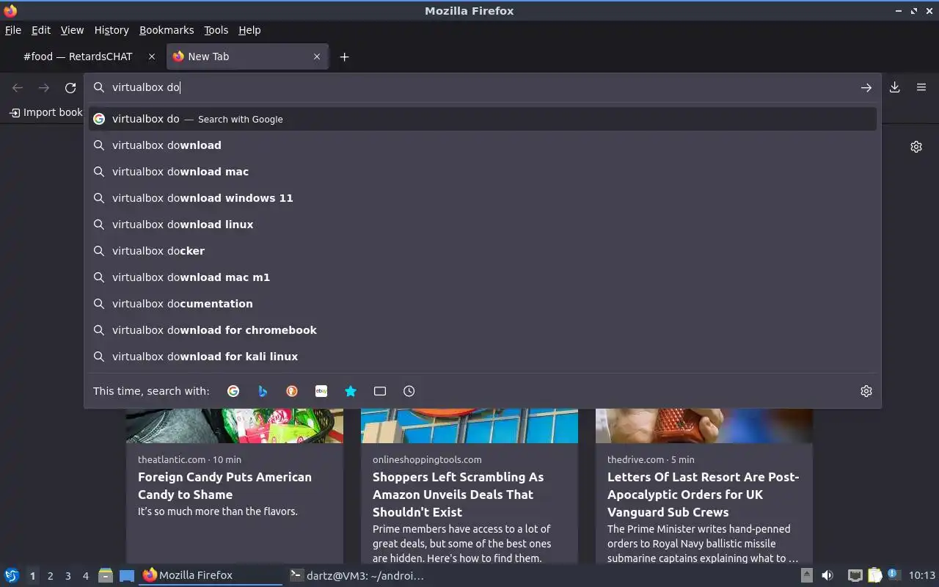Screen dimensions: 939x587
Task: Search Bookmarks via the star icon
Action: 351,391
